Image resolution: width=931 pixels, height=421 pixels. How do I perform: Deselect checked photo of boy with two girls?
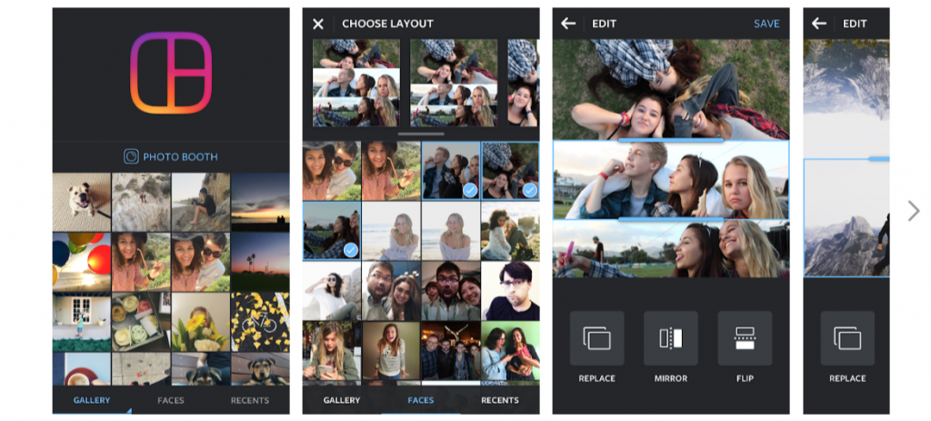[x=451, y=170]
